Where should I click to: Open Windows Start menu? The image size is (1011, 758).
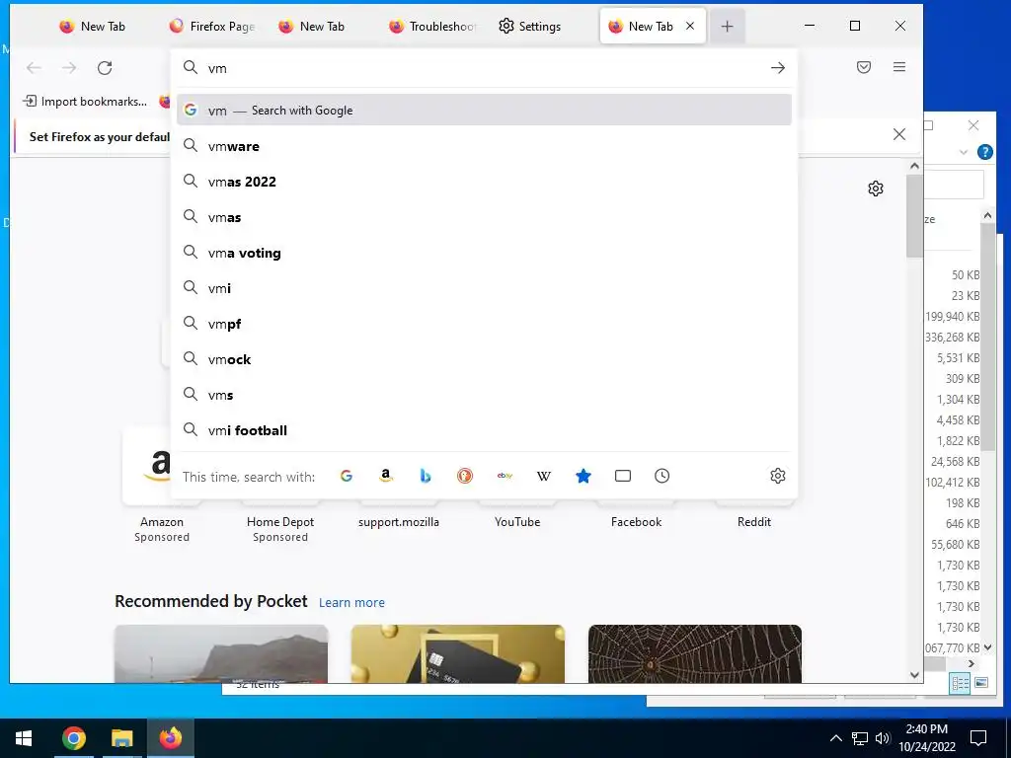24,738
